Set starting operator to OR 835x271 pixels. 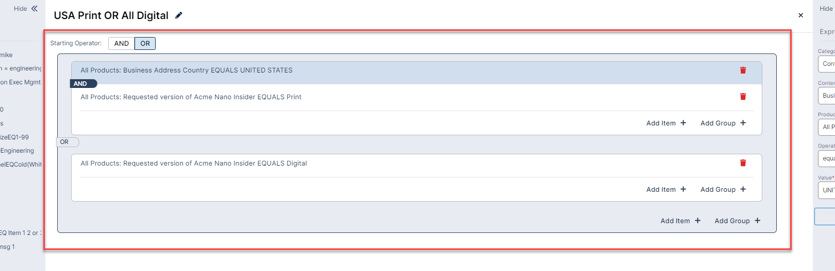145,44
